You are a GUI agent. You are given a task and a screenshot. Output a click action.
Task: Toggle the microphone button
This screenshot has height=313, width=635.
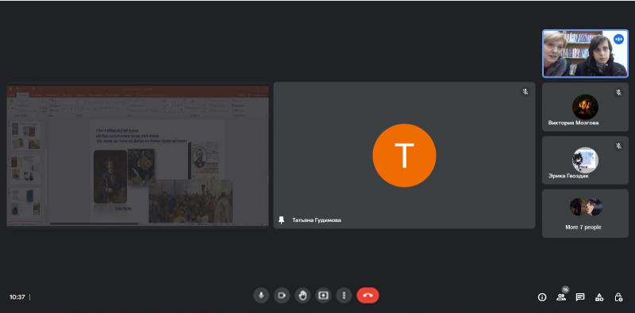[261, 296]
